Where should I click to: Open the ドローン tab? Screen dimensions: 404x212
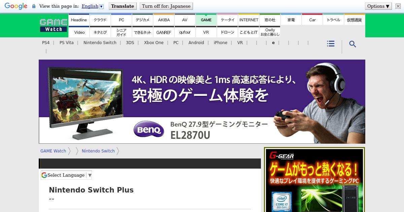tap(227, 32)
